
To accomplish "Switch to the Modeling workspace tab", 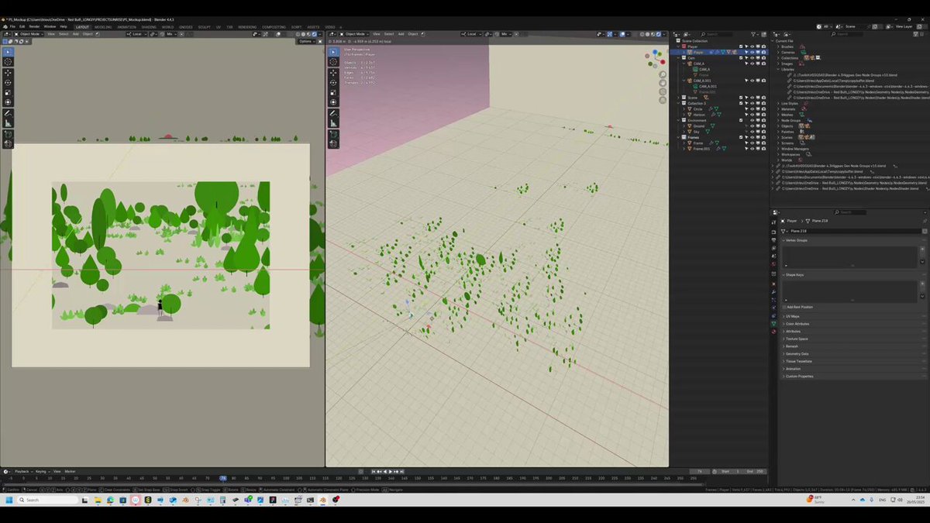I will 103,26.
